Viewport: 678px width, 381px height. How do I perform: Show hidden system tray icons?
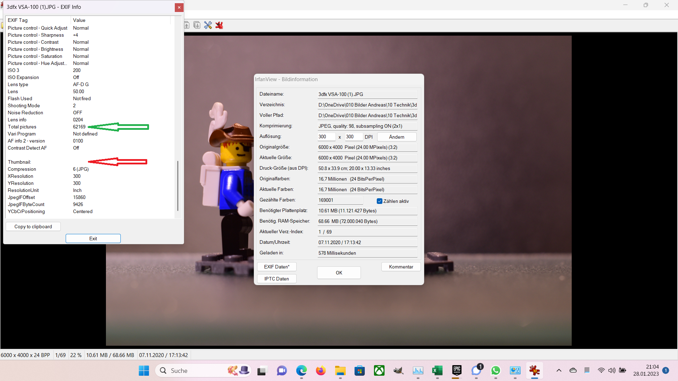click(x=559, y=370)
